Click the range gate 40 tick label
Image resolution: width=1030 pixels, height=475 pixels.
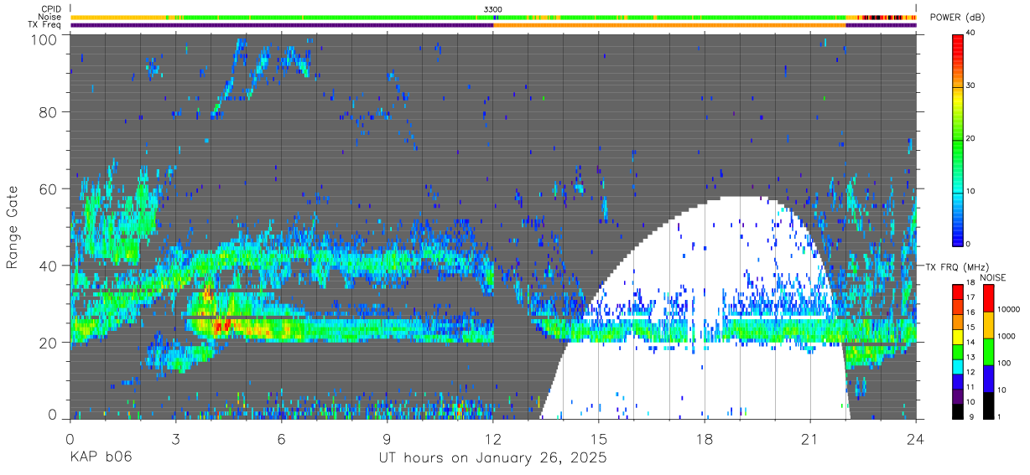49,266
